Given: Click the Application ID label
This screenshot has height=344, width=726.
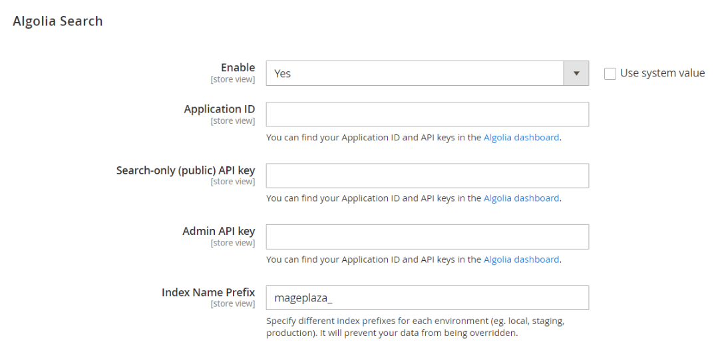Looking at the screenshot, I should pyautogui.click(x=219, y=109).
